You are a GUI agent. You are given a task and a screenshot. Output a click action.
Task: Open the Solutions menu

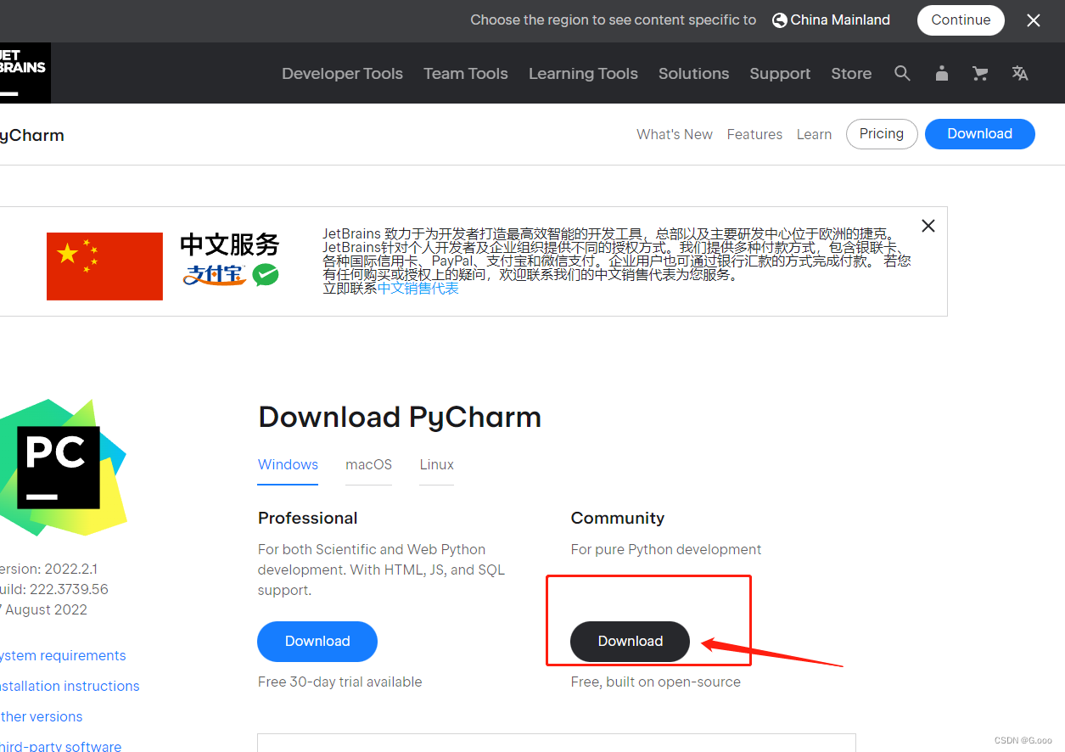pos(693,73)
